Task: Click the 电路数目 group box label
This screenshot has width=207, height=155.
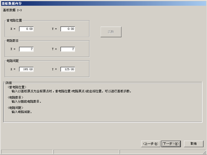Action: tap(12, 41)
